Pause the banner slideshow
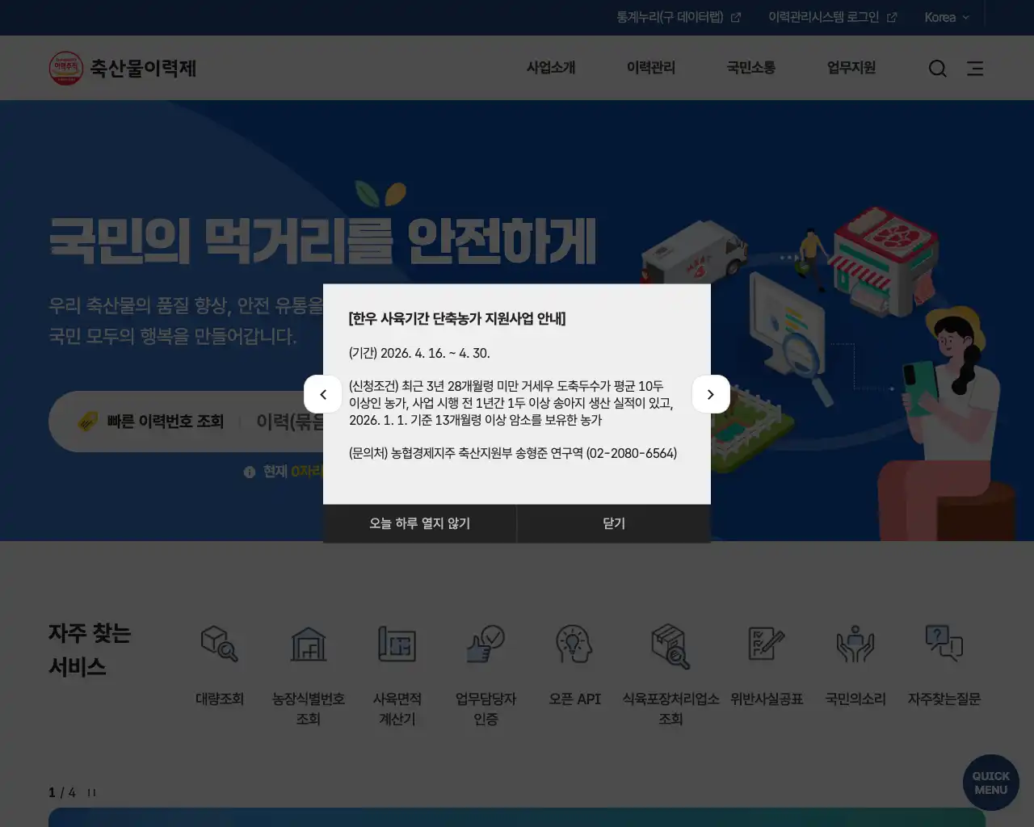This screenshot has width=1034, height=827. click(91, 792)
